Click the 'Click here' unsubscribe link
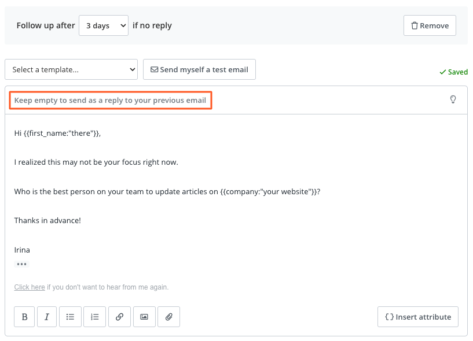The height and width of the screenshot is (341, 473). pyautogui.click(x=29, y=287)
